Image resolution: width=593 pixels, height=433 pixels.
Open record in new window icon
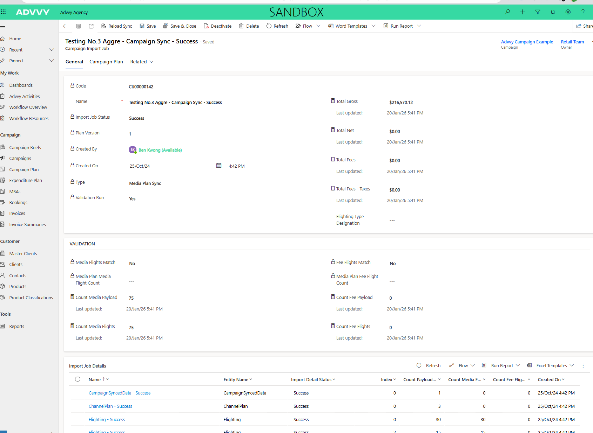pyautogui.click(x=91, y=26)
